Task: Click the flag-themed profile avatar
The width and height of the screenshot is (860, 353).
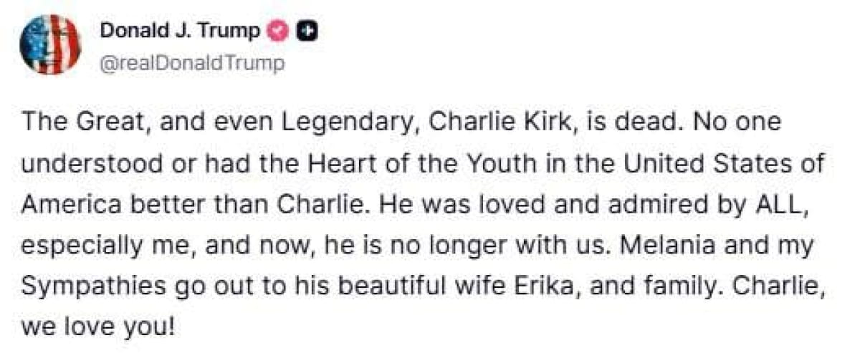Action: [51, 44]
